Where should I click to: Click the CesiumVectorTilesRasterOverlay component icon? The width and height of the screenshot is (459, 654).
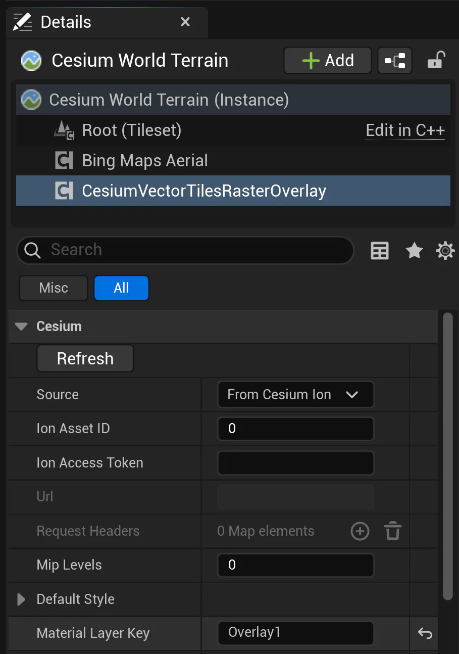[64, 191]
